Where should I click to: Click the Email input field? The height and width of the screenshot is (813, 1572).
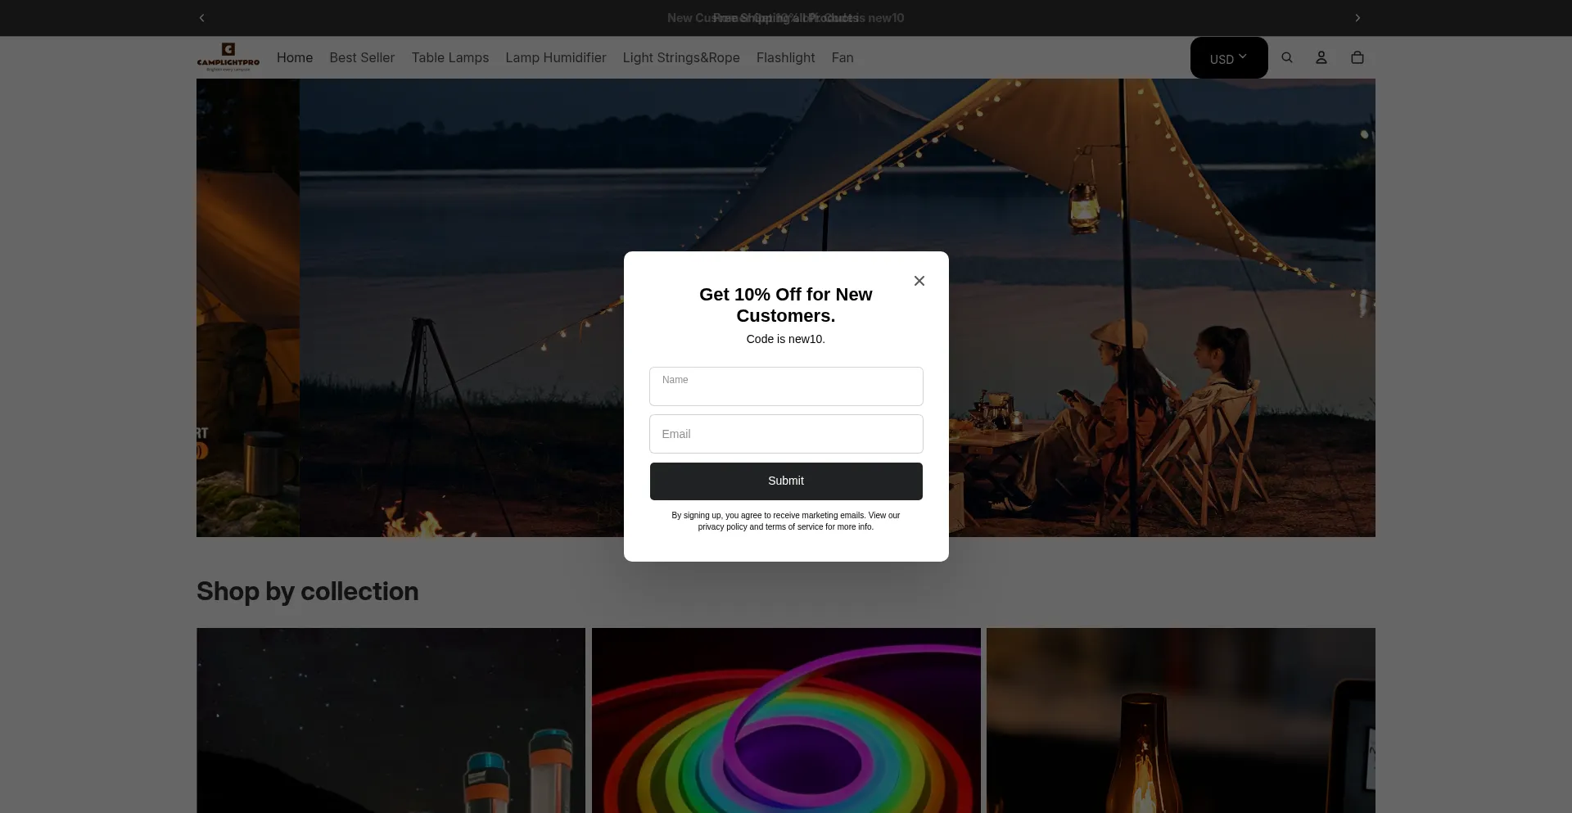tap(785, 433)
